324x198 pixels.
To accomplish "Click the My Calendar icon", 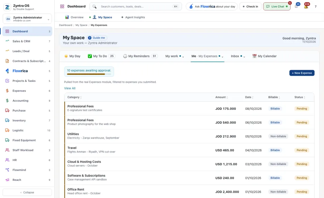I will point(254,56).
